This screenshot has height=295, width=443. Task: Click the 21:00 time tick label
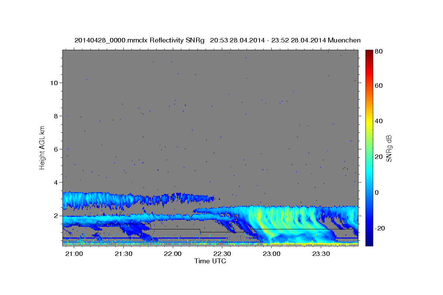pyautogui.click(x=74, y=254)
